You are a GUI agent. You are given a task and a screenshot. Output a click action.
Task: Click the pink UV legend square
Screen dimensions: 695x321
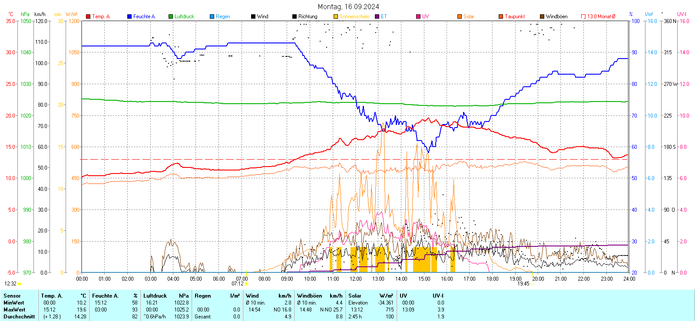(418, 16)
